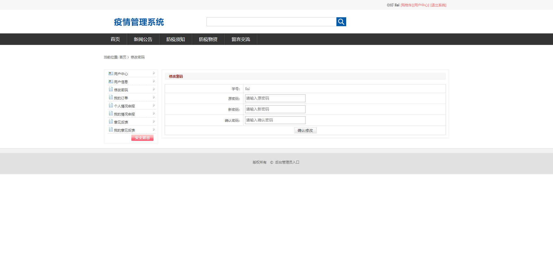553x279 pixels.
Task: Click document icon beside 修改密码
Action: (111, 89)
